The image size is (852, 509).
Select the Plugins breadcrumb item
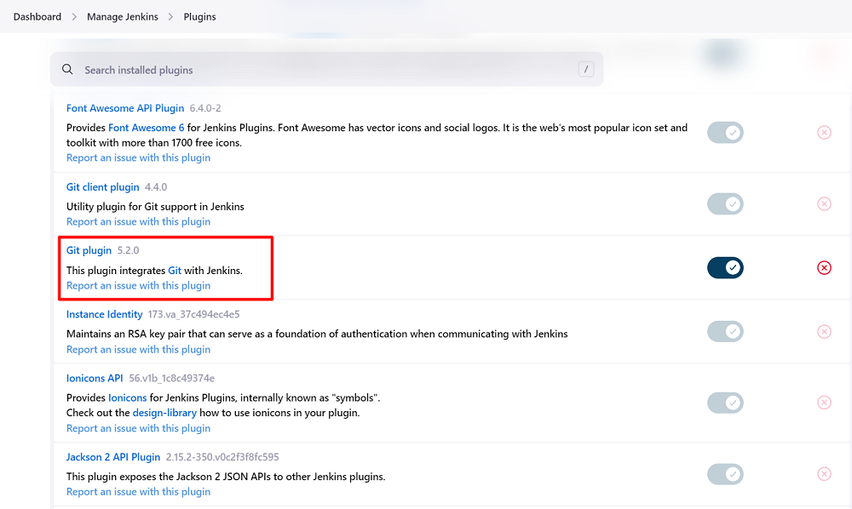tap(199, 17)
